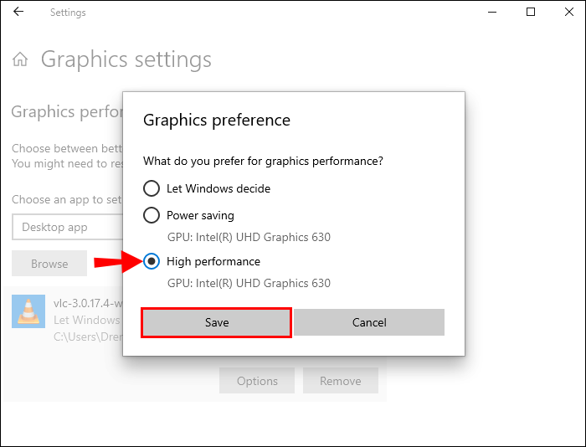Select the High performance radio button
Screen dimensions: 586x447
[152, 261]
